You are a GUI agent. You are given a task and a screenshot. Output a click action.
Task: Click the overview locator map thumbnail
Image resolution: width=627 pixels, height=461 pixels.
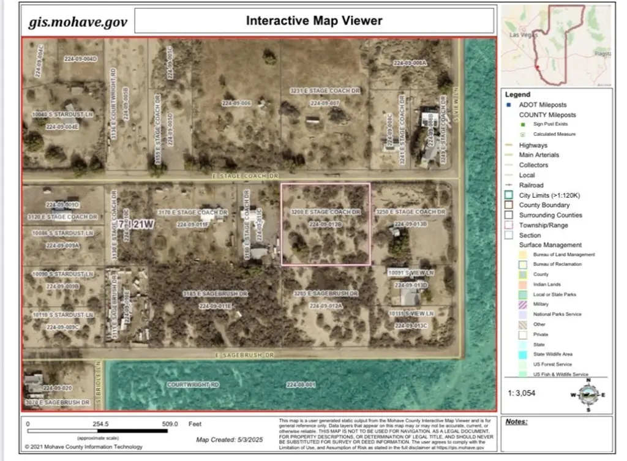click(x=556, y=45)
